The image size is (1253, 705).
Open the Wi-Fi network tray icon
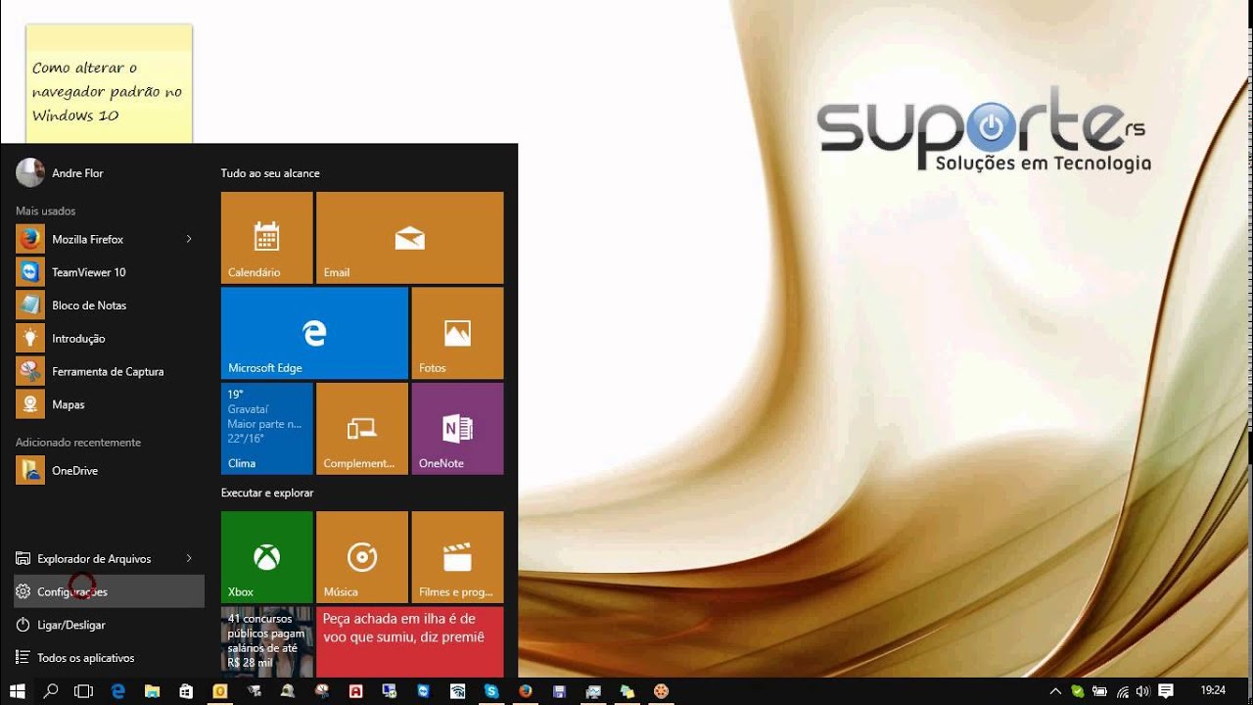[x=1122, y=690]
